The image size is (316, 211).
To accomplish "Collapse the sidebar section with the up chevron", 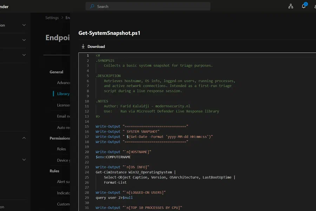I will (24, 138).
